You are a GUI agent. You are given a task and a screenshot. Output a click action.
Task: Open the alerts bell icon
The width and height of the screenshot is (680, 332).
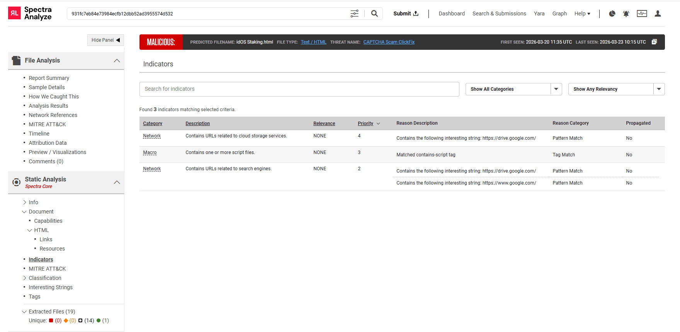[x=626, y=14]
